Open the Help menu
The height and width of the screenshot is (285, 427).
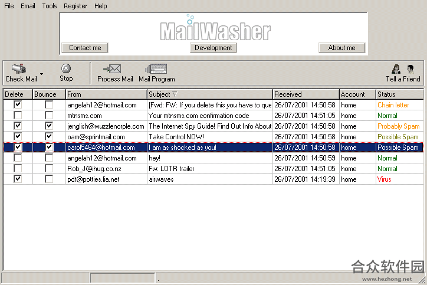100,6
